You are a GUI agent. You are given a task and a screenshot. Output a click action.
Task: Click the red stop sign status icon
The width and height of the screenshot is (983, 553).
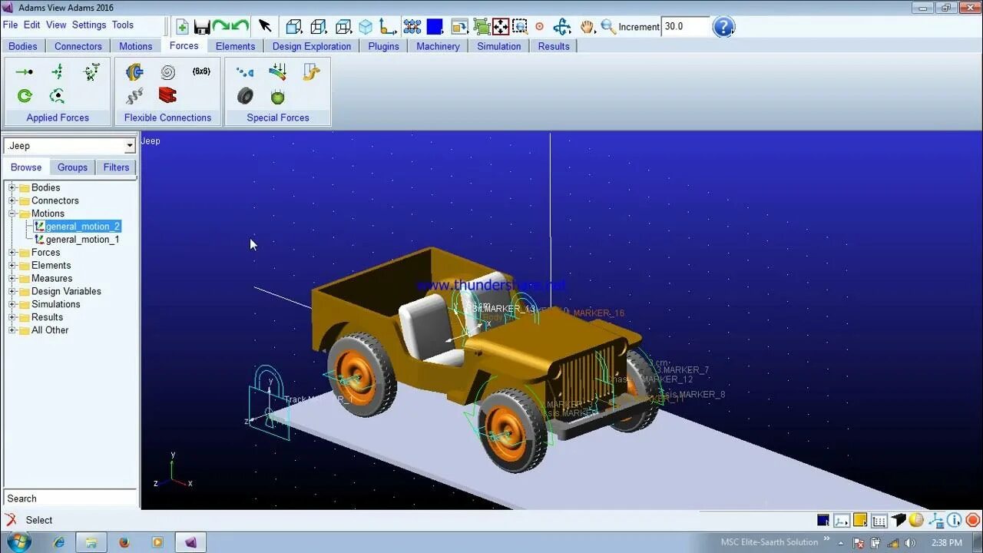(x=971, y=520)
